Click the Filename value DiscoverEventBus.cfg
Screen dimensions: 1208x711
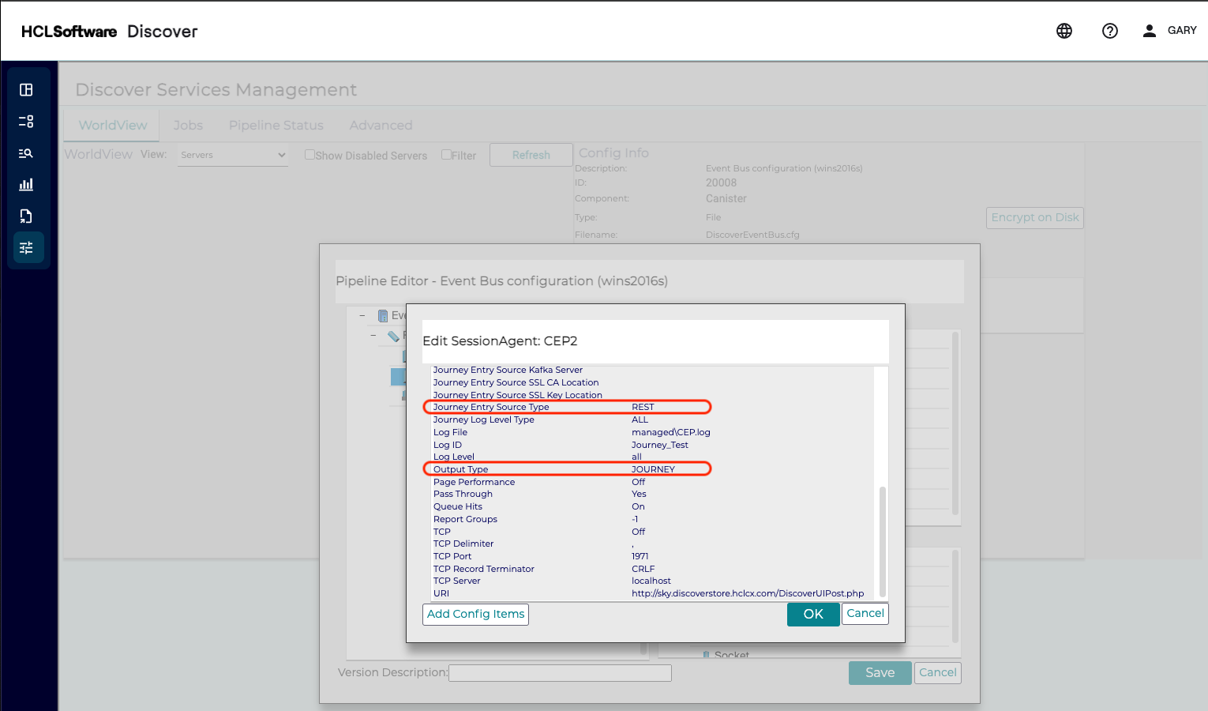point(752,235)
